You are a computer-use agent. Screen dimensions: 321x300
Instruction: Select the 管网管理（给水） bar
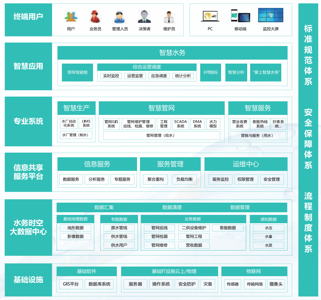point(161,135)
